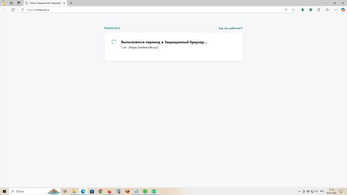Click the kaspersky logo
The height and width of the screenshot is (195, 347).
click(x=112, y=28)
